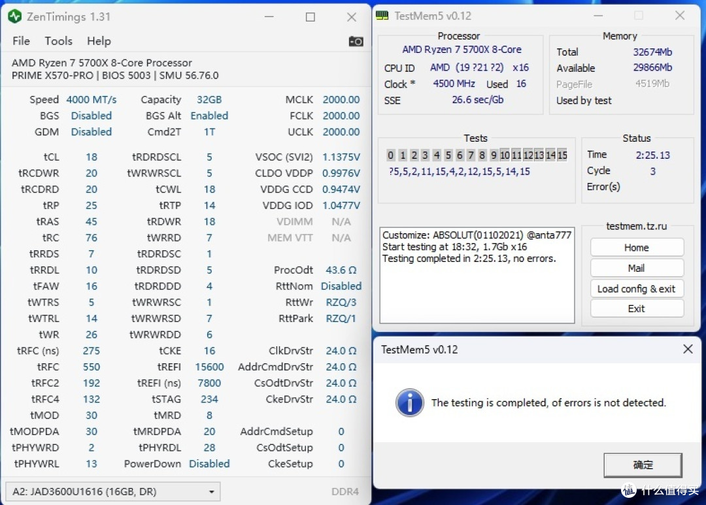Click the SSE 26.6 sec/Gb value
The width and height of the screenshot is (706, 505).
pos(478,100)
